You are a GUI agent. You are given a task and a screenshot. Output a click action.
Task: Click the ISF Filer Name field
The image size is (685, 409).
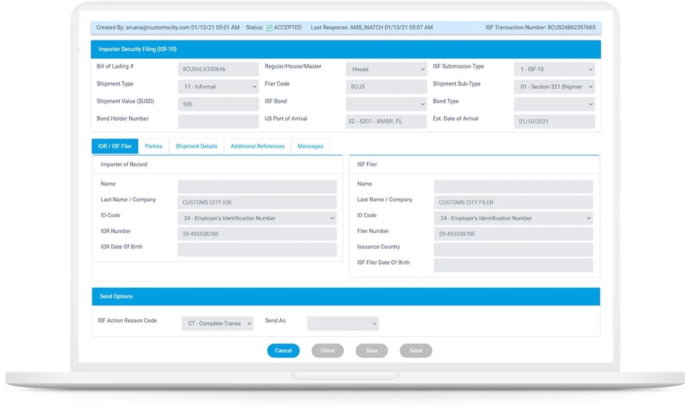pos(513,187)
